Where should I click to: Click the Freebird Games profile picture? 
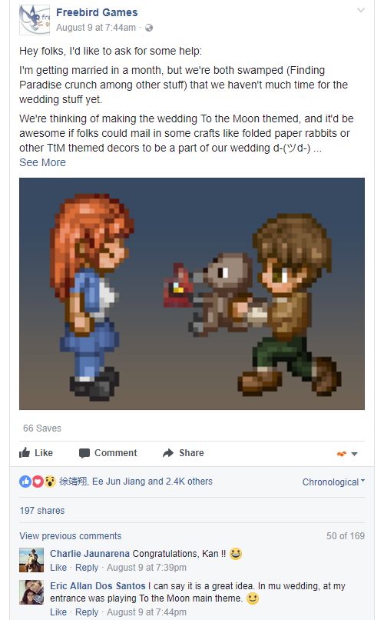(x=35, y=20)
